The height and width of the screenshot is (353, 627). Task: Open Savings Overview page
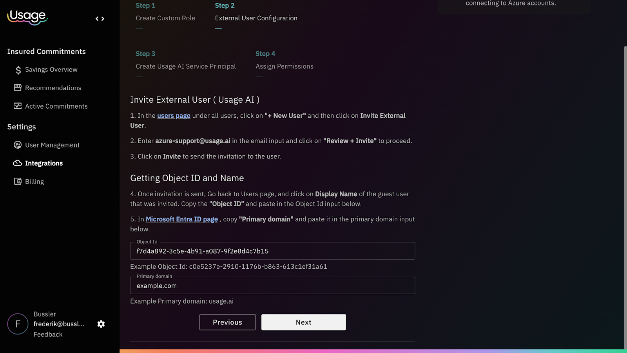pos(51,69)
